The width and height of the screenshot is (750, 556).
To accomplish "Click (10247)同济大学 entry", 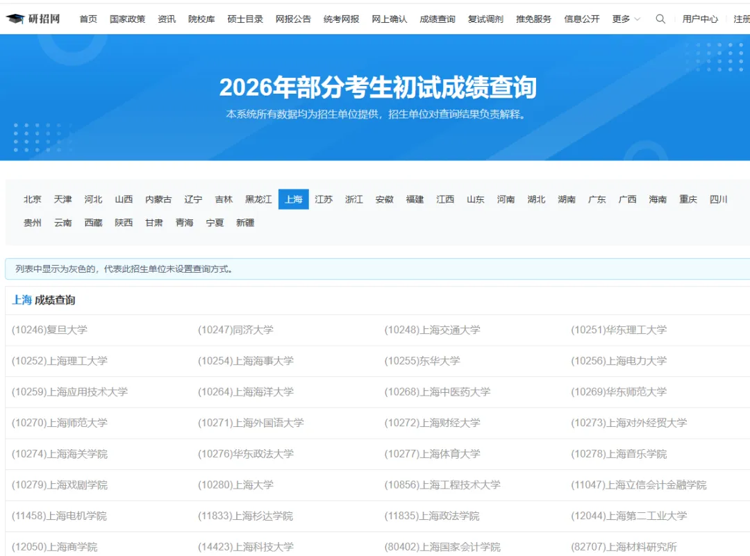I will click(x=236, y=330).
